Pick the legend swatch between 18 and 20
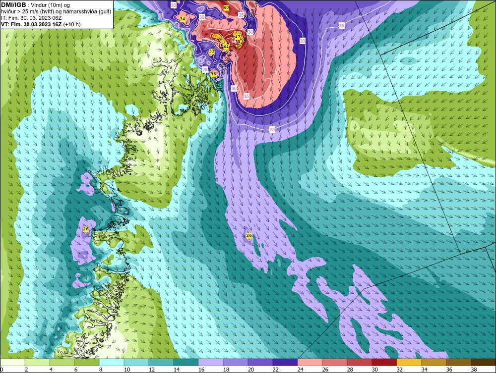The height and width of the screenshot is (373, 496). (236, 362)
